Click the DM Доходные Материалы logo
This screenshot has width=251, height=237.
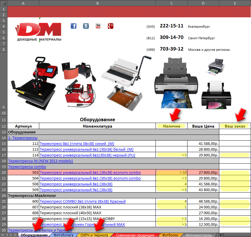pos(39,32)
